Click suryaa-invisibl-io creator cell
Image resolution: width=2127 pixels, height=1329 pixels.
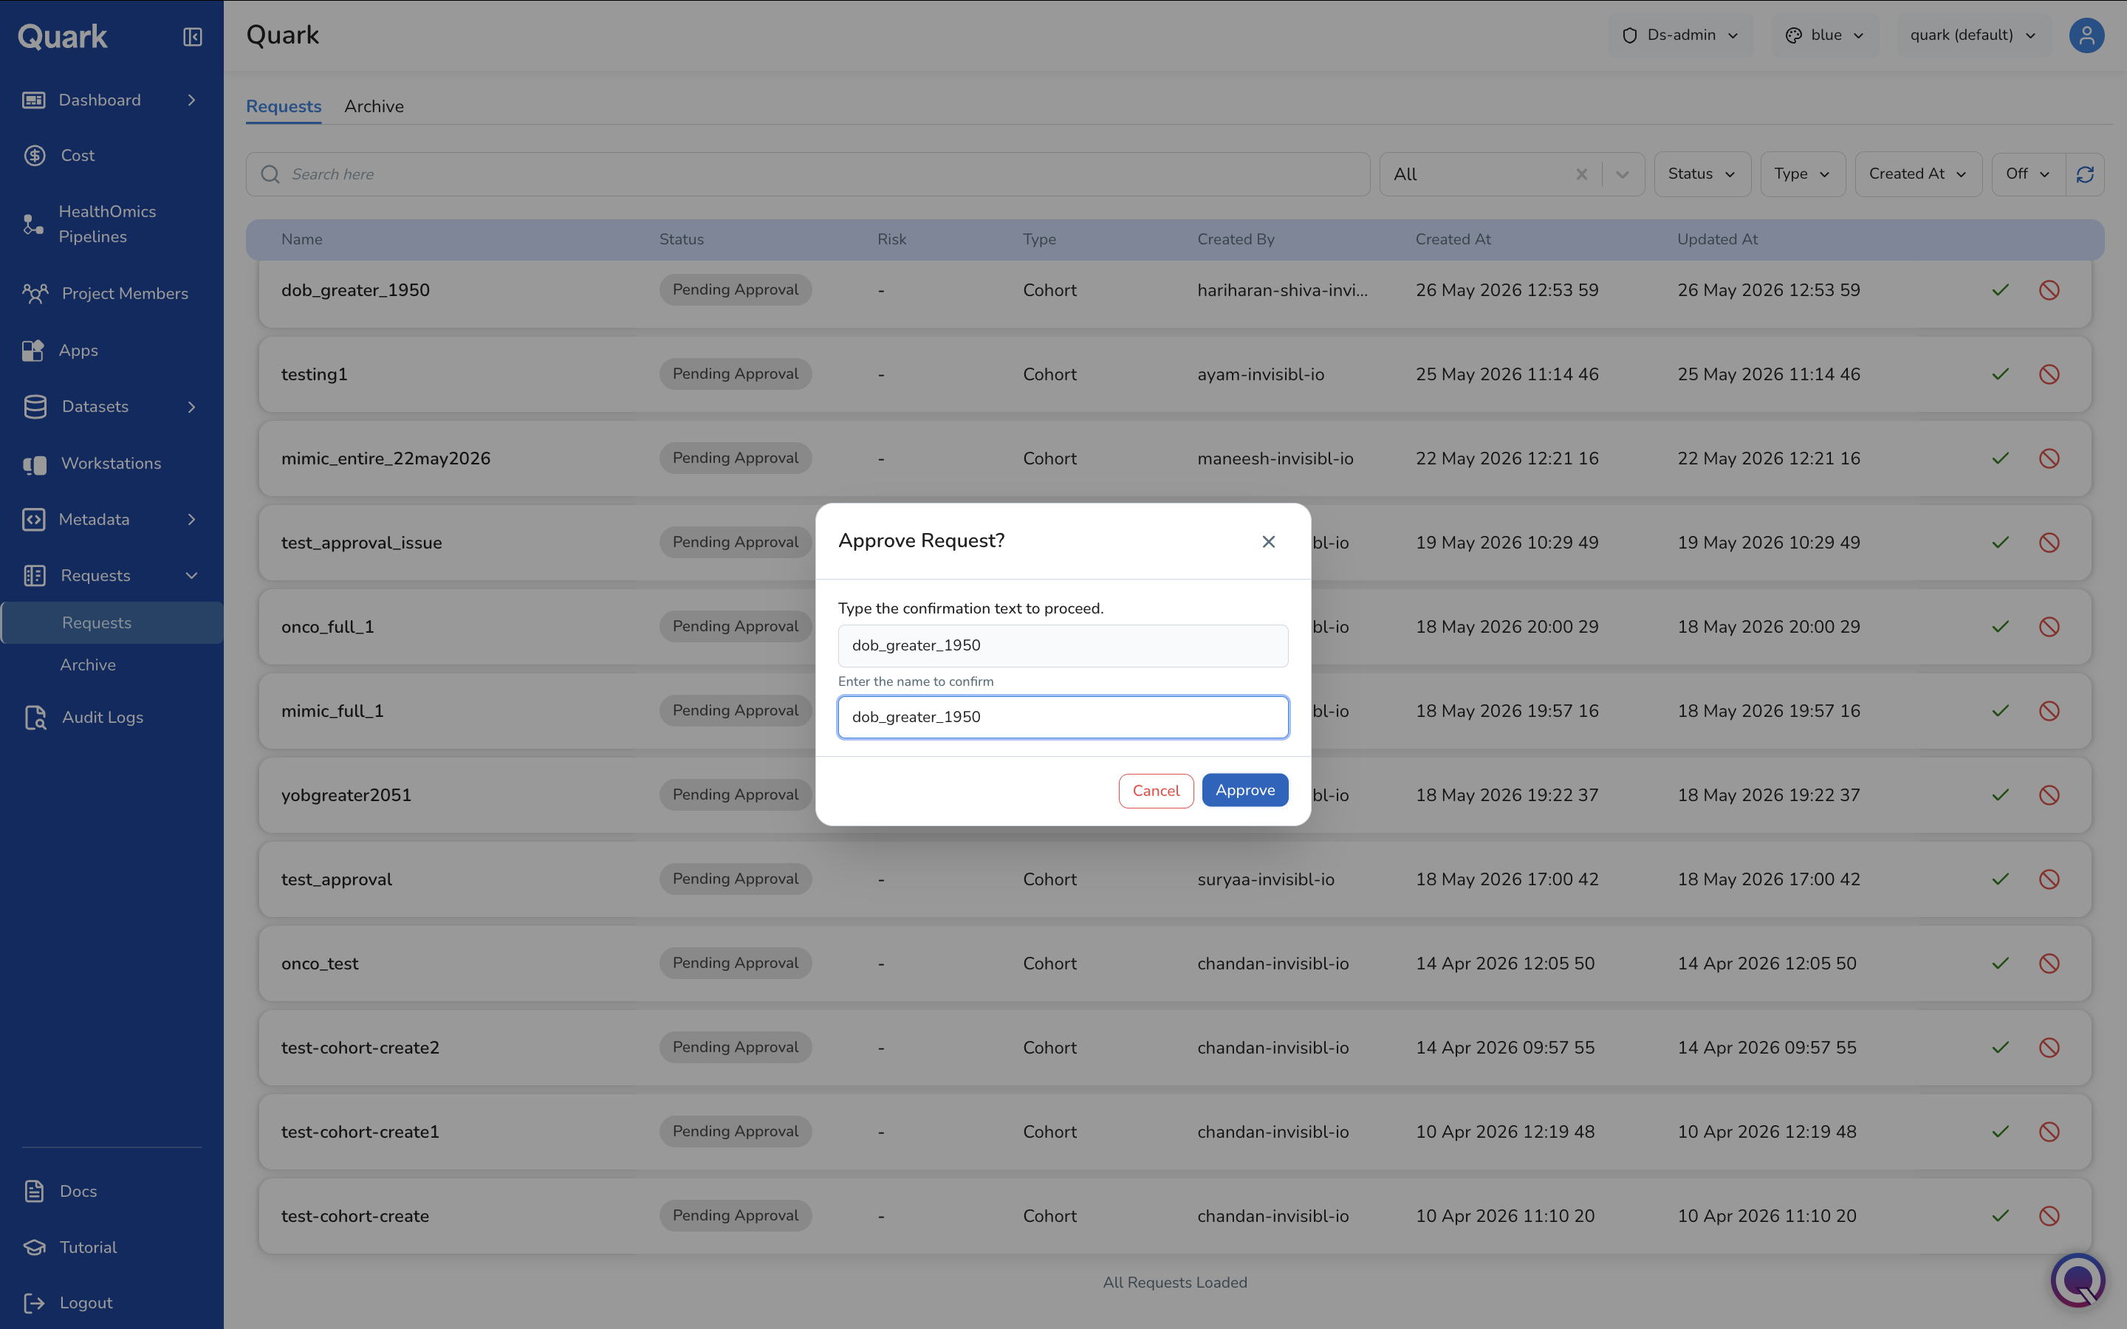[x=1265, y=880]
